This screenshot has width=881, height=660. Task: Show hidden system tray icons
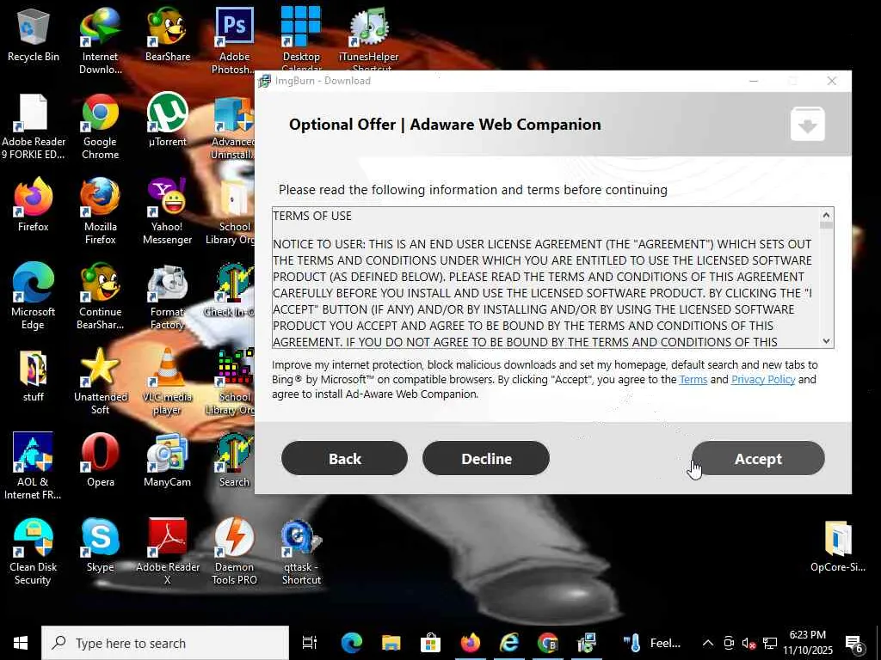(x=708, y=643)
